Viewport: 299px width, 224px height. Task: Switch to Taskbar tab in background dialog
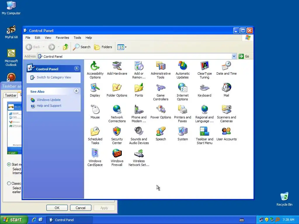(x=11, y=95)
